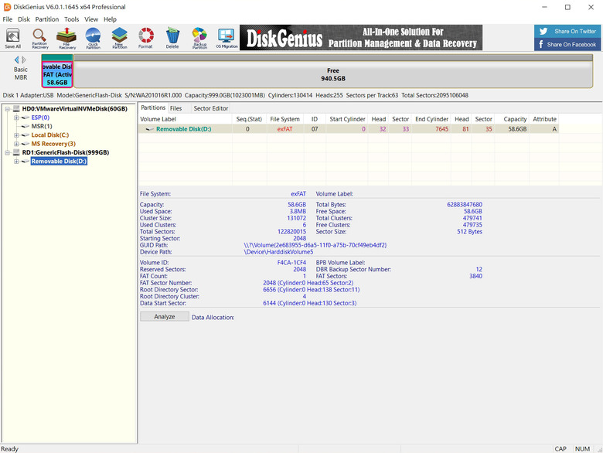
Task: Switch to the Sector Editor tab
Action: pos(211,108)
